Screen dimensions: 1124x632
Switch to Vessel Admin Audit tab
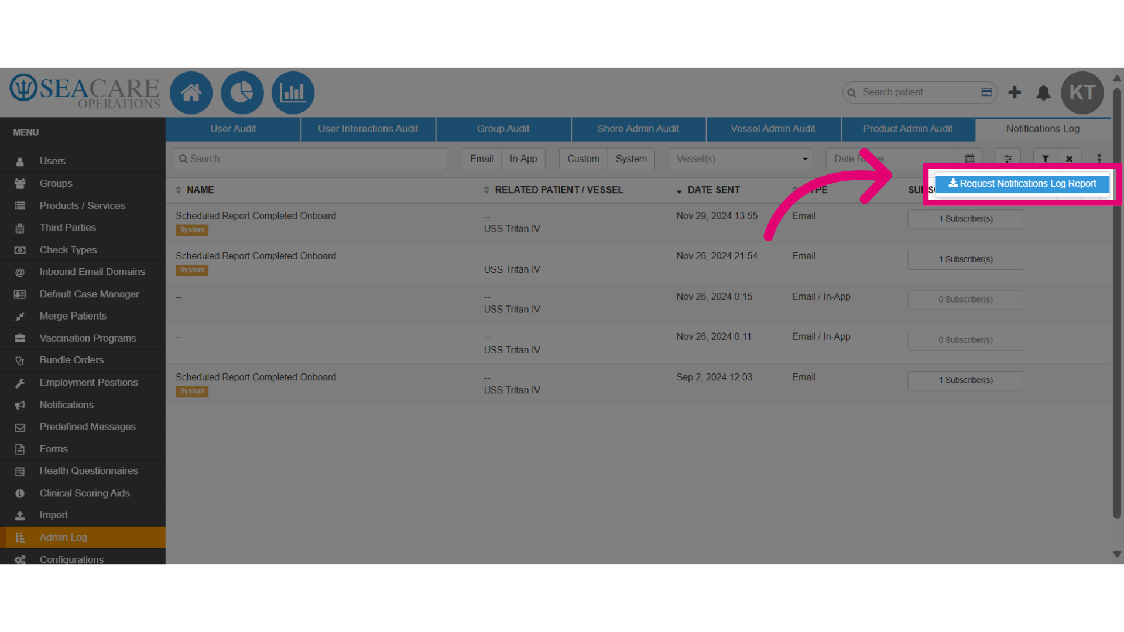(x=773, y=129)
